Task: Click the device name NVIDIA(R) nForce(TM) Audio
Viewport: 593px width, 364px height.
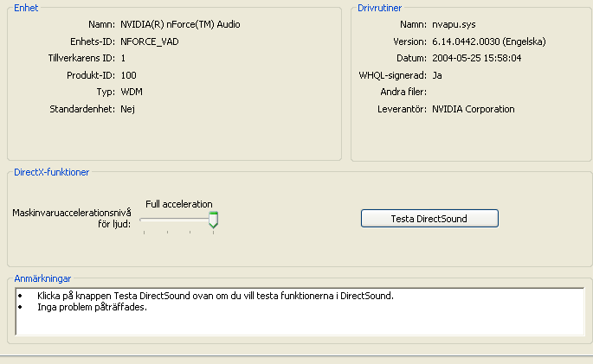Action: pos(180,24)
